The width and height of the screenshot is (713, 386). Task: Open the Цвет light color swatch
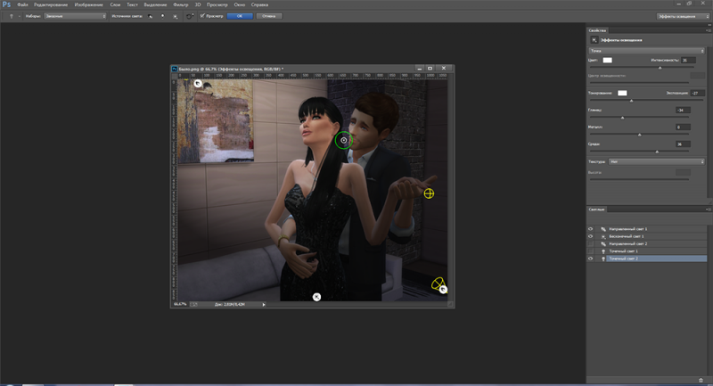tap(607, 60)
